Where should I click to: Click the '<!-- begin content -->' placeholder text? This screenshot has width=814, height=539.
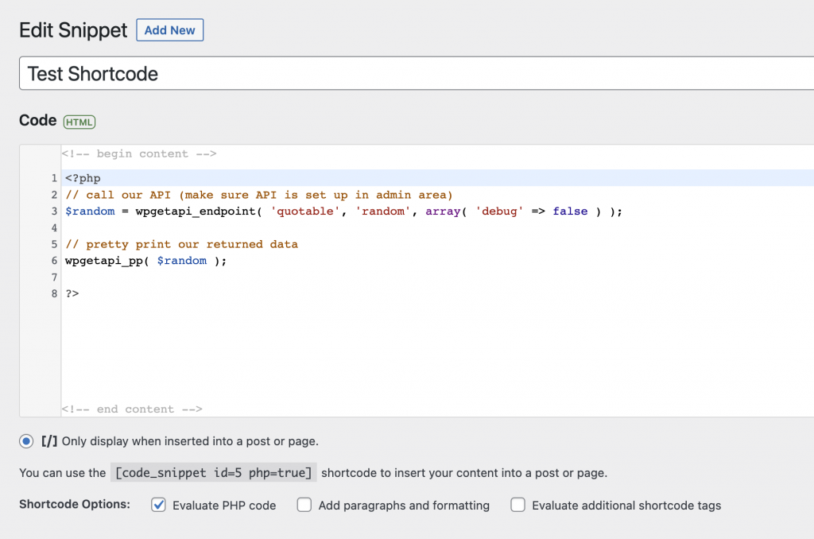point(139,153)
